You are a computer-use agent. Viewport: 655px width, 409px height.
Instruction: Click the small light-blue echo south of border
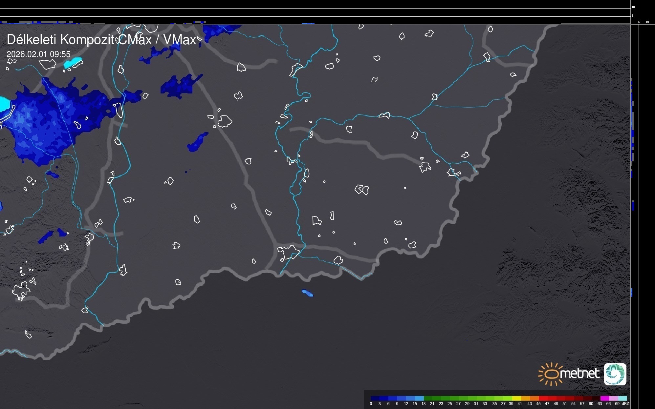(307, 293)
